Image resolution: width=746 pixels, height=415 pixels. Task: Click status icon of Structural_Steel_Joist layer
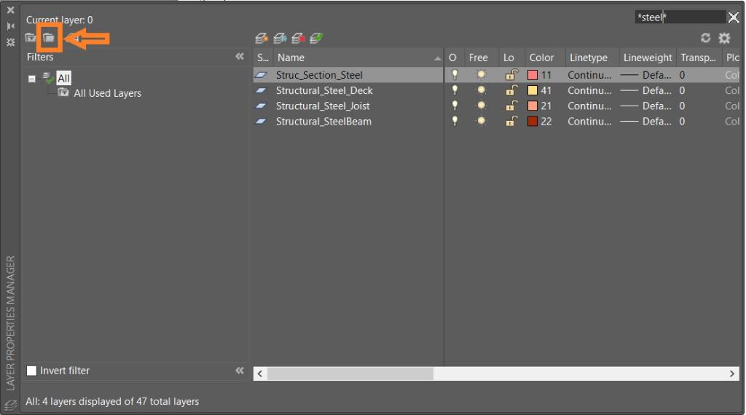click(261, 106)
